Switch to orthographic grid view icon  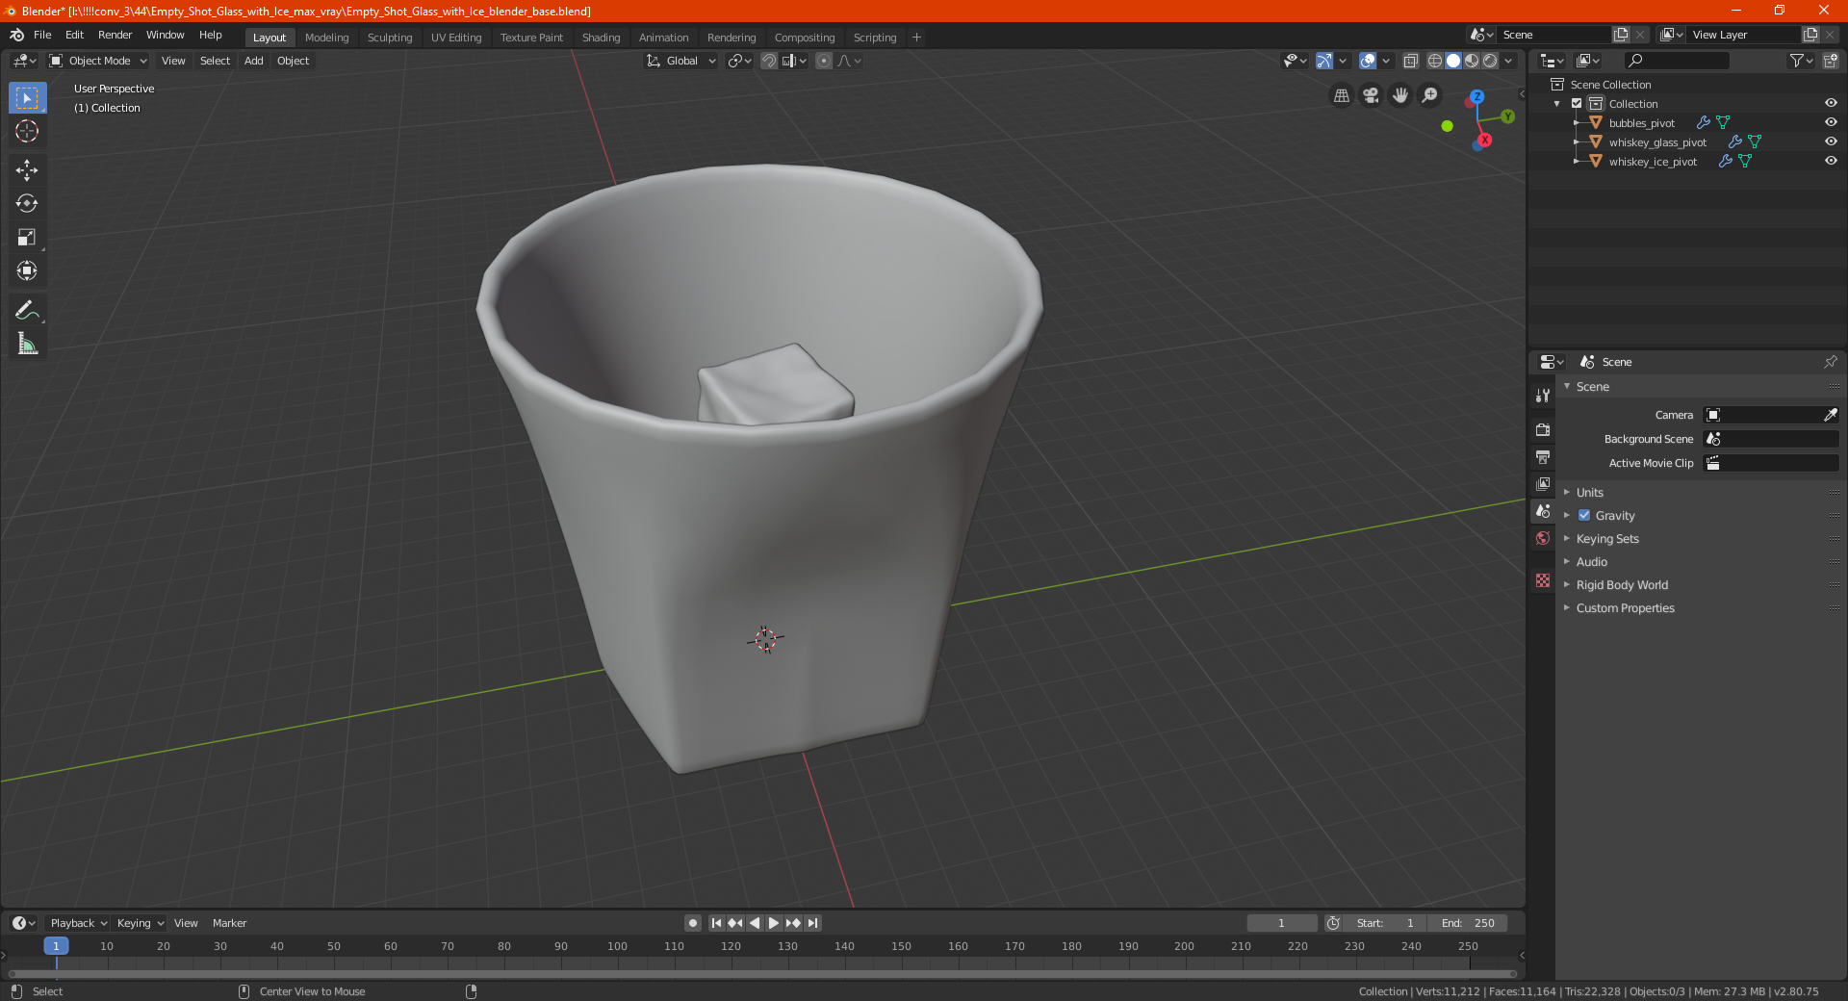1341,95
